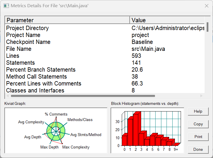Image resolution: width=213 pixels, height=158 pixels.
Task: Close the dialog with Done
Action: click(198, 150)
